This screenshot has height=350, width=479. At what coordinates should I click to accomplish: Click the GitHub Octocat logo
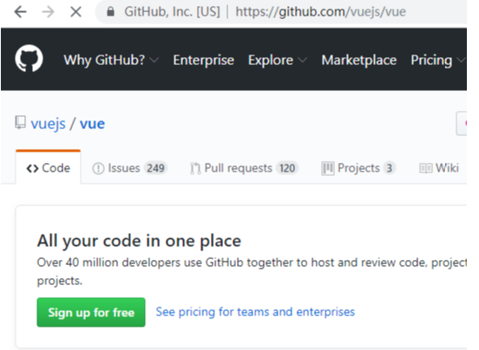click(29, 58)
